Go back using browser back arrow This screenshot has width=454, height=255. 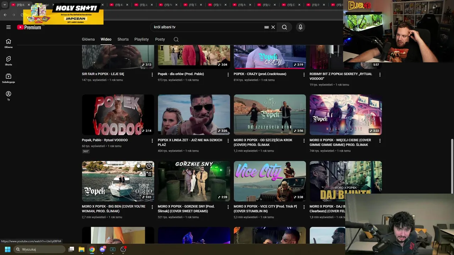click(5, 15)
